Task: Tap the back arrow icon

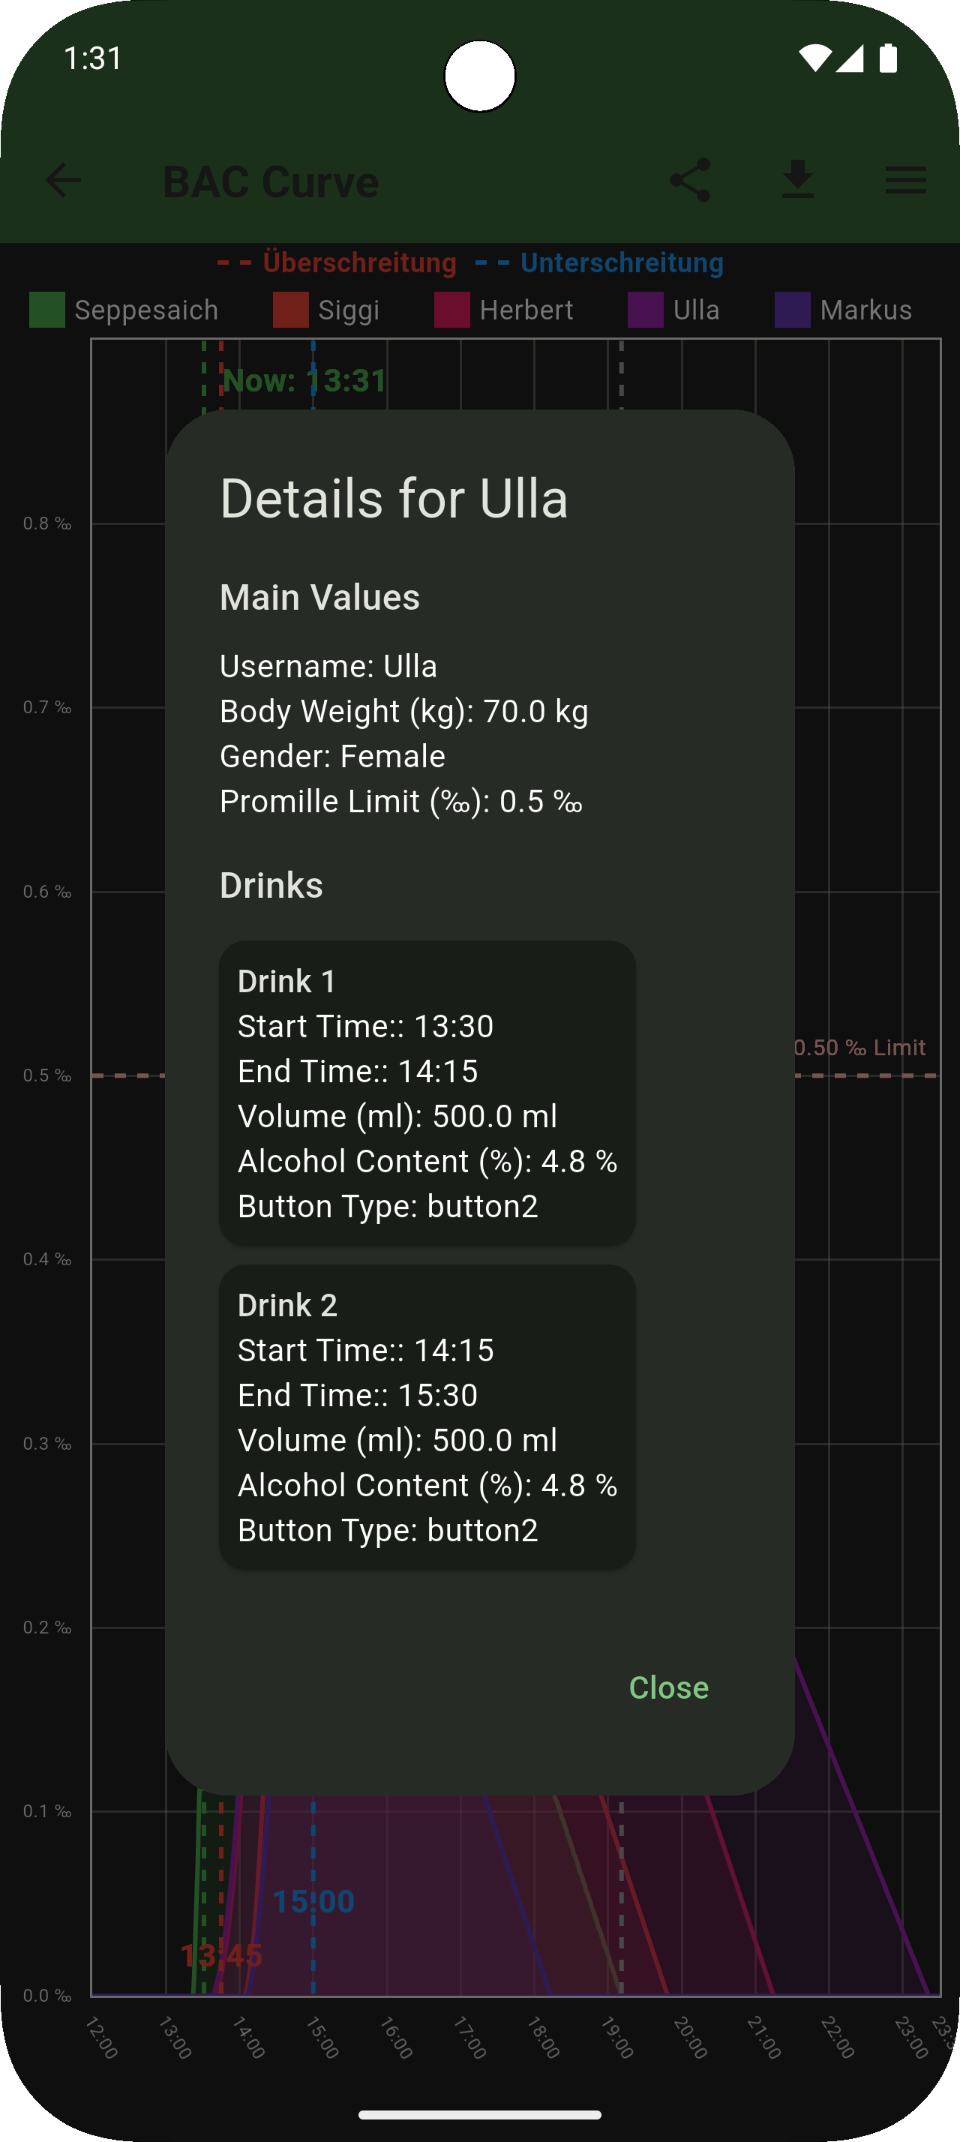Action: (63, 181)
